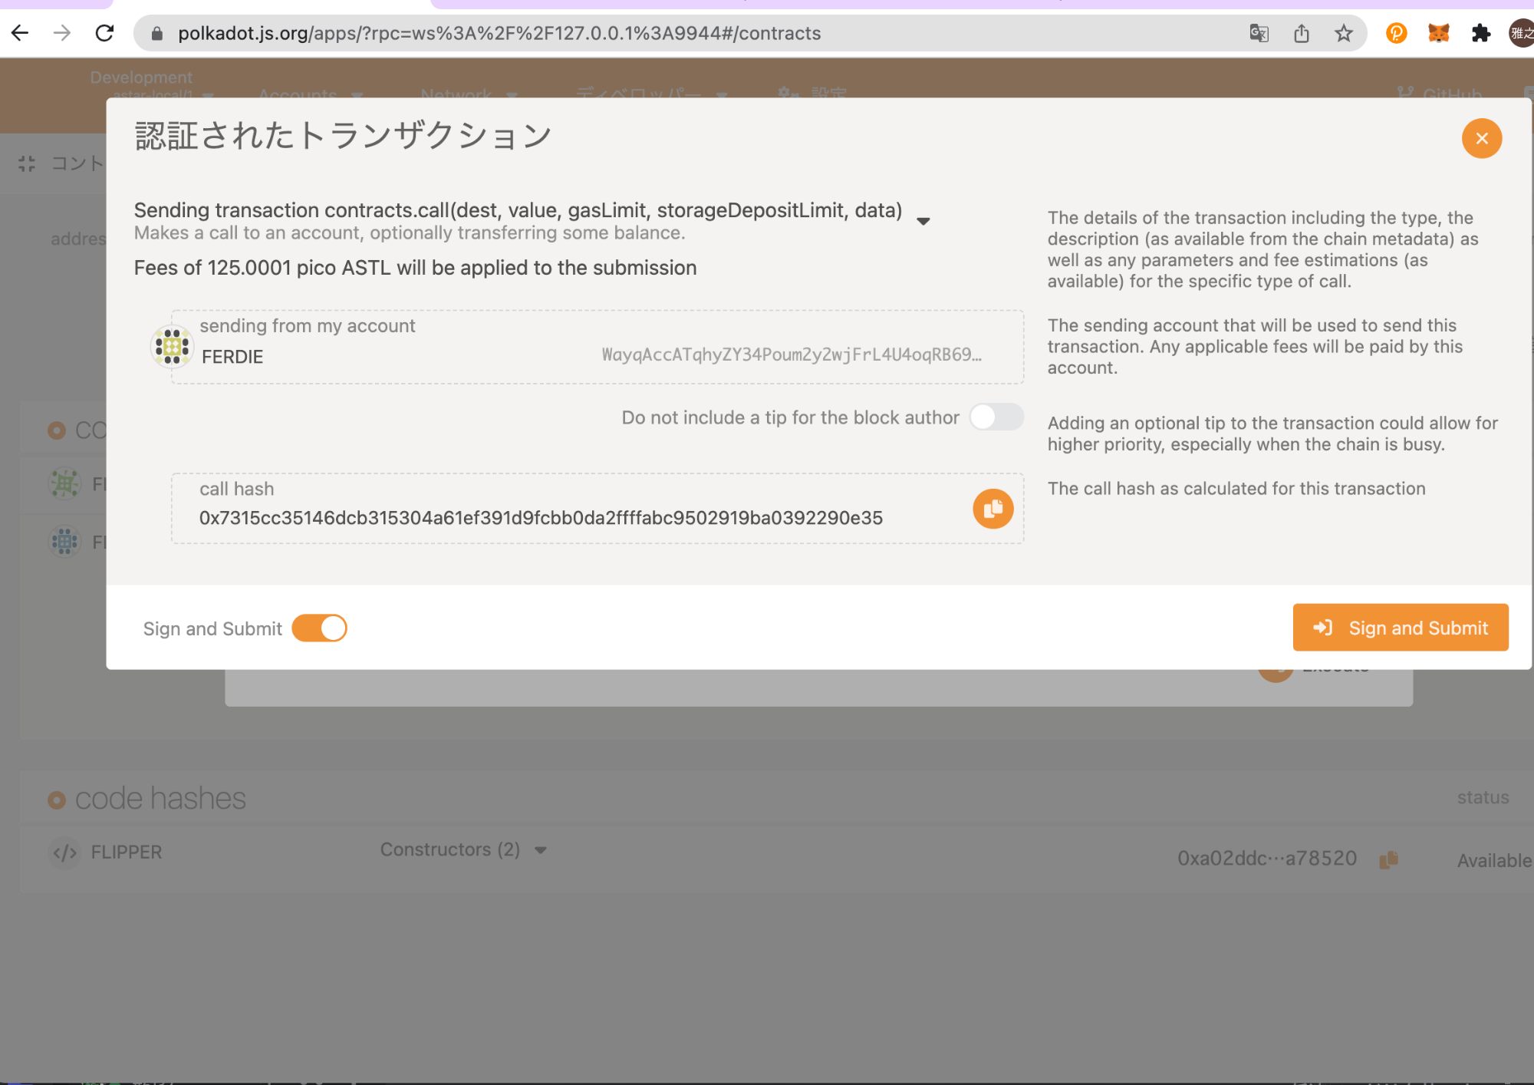Viewport: 1534px width, 1085px height.
Task: Reload the polkadot.js page
Action: tap(104, 33)
